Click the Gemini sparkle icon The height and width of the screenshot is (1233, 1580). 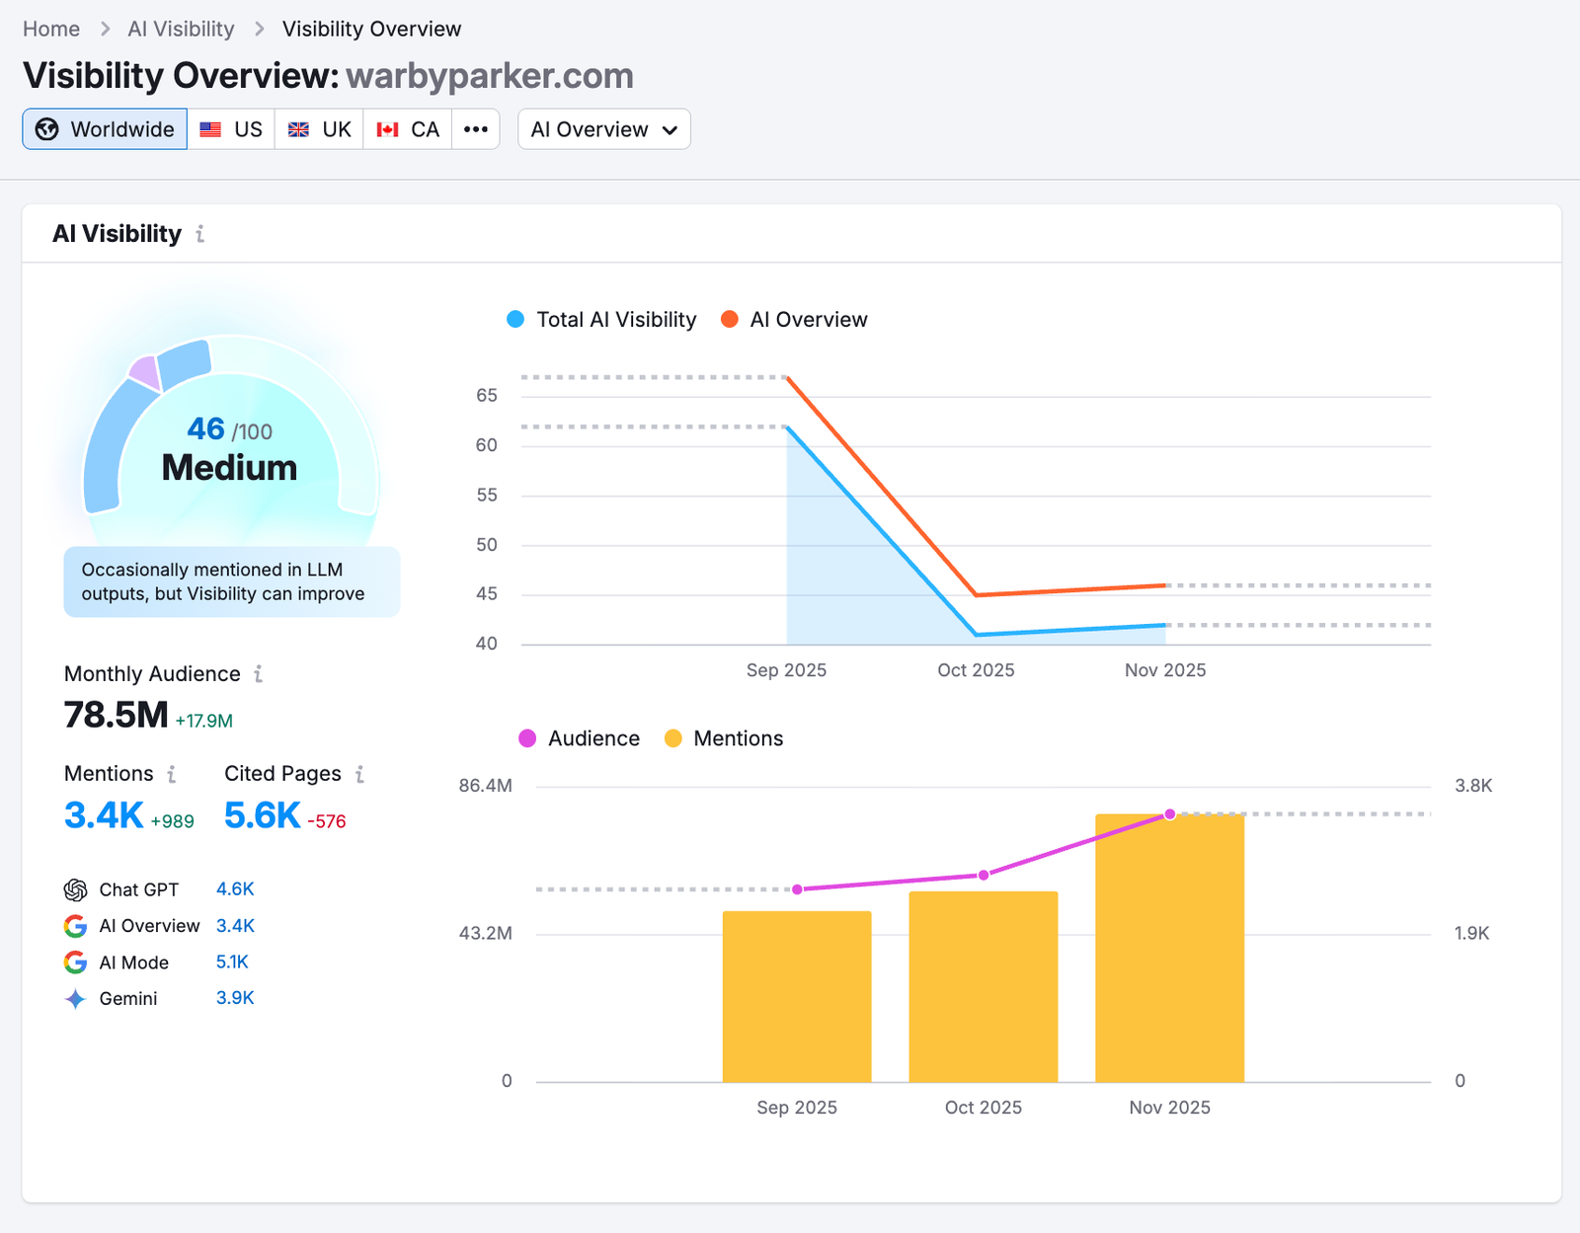pyautogui.click(x=75, y=999)
